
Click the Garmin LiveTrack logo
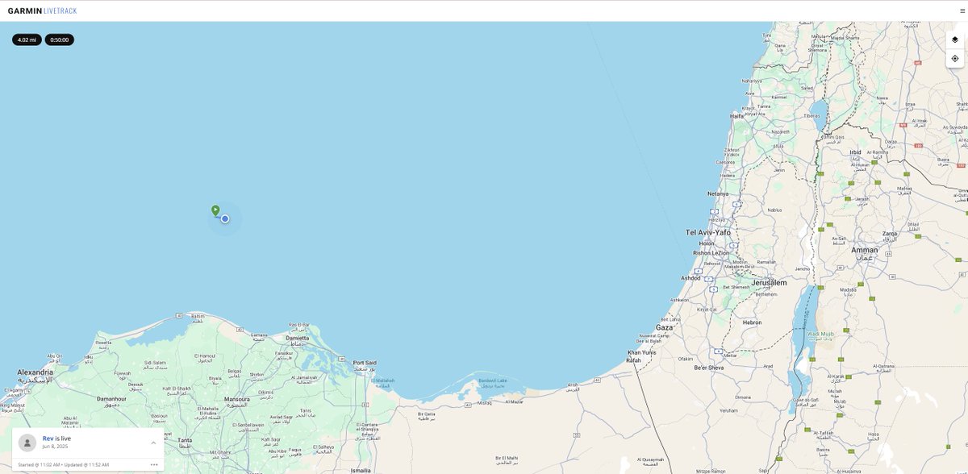point(40,10)
